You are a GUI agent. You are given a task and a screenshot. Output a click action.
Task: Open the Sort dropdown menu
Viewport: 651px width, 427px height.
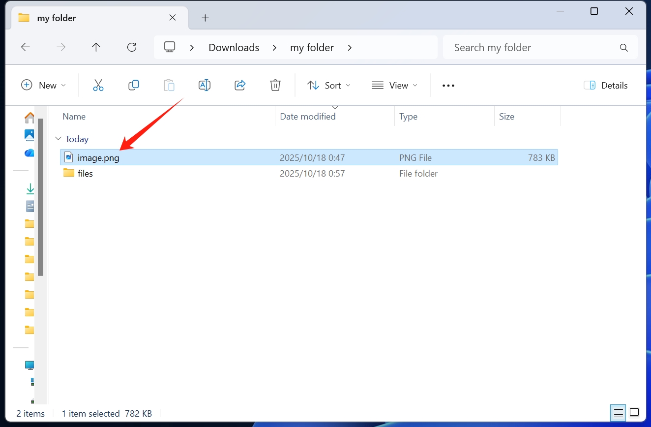(329, 85)
